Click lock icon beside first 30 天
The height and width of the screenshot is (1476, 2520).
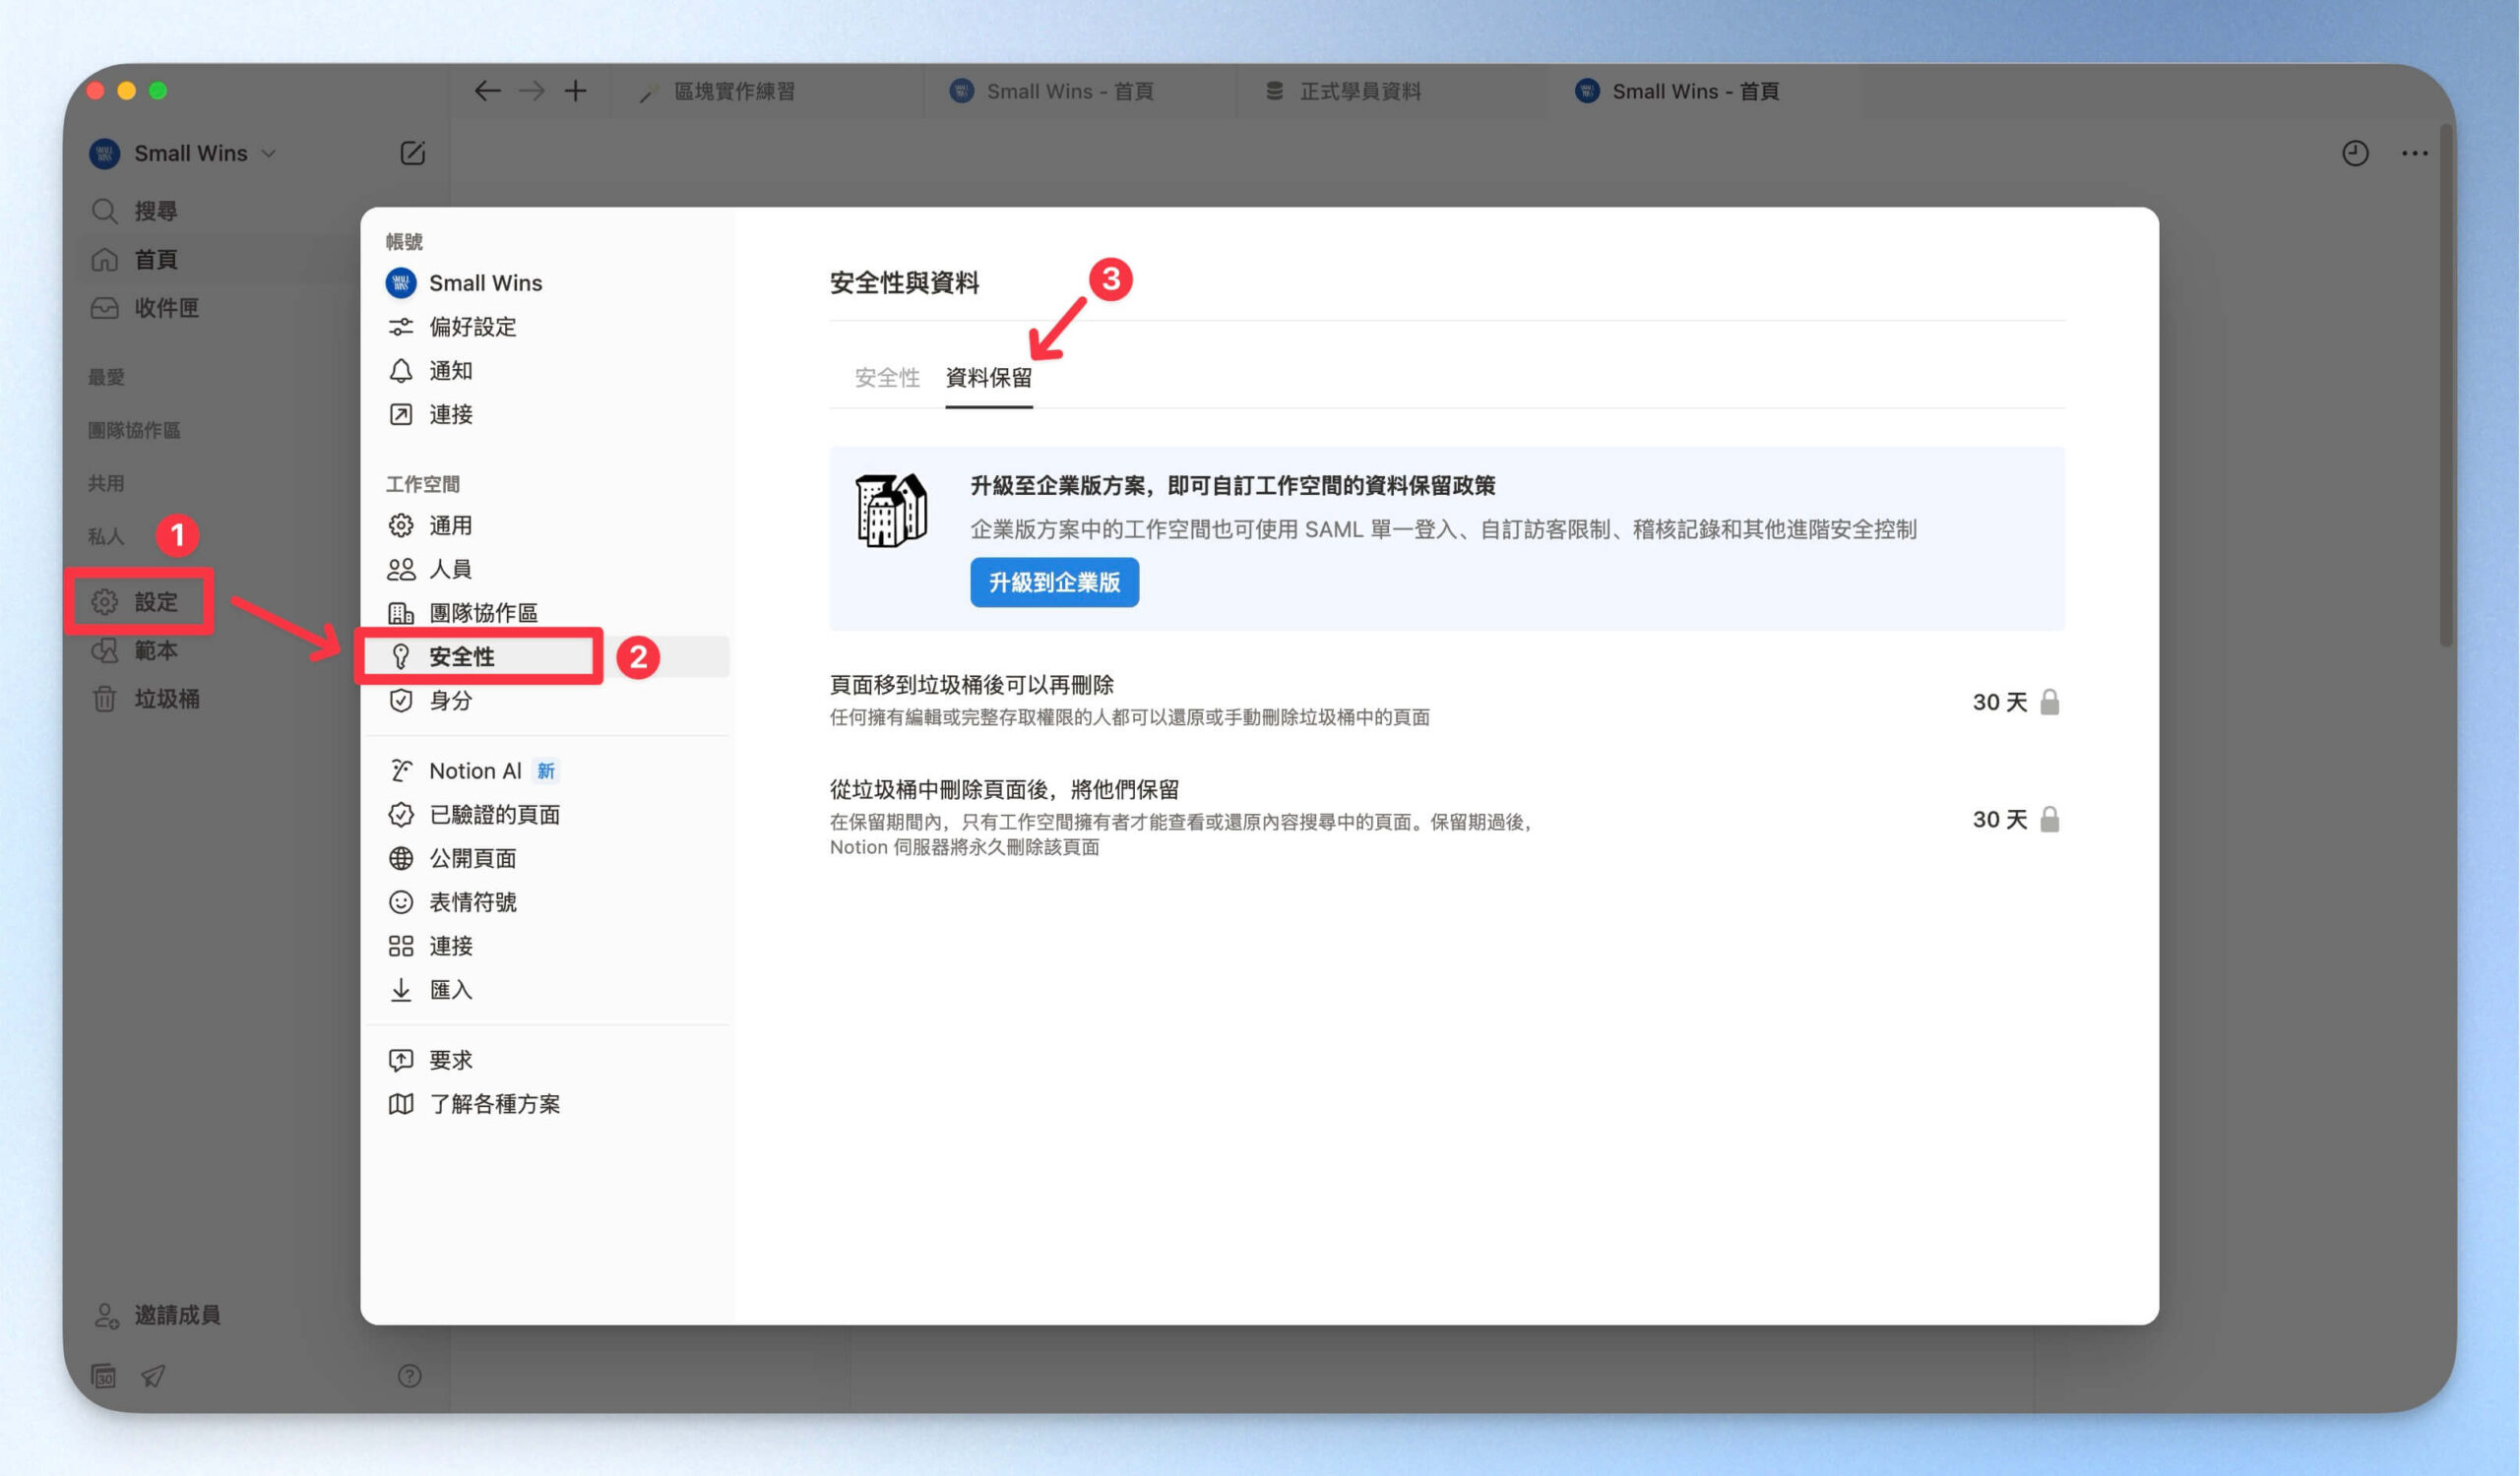2049,703
